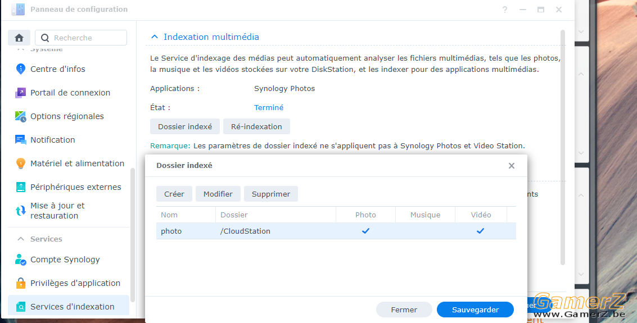Image resolution: width=637 pixels, height=323 pixels.
Task: Open Périphériques externes icon
Action: pyautogui.click(x=20, y=186)
